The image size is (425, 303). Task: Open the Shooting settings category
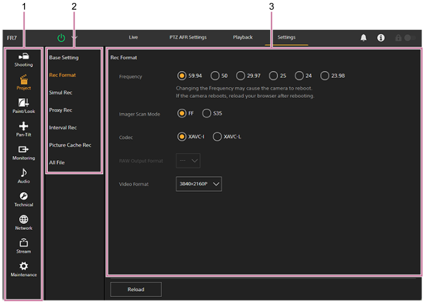click(x=24, y=59)
